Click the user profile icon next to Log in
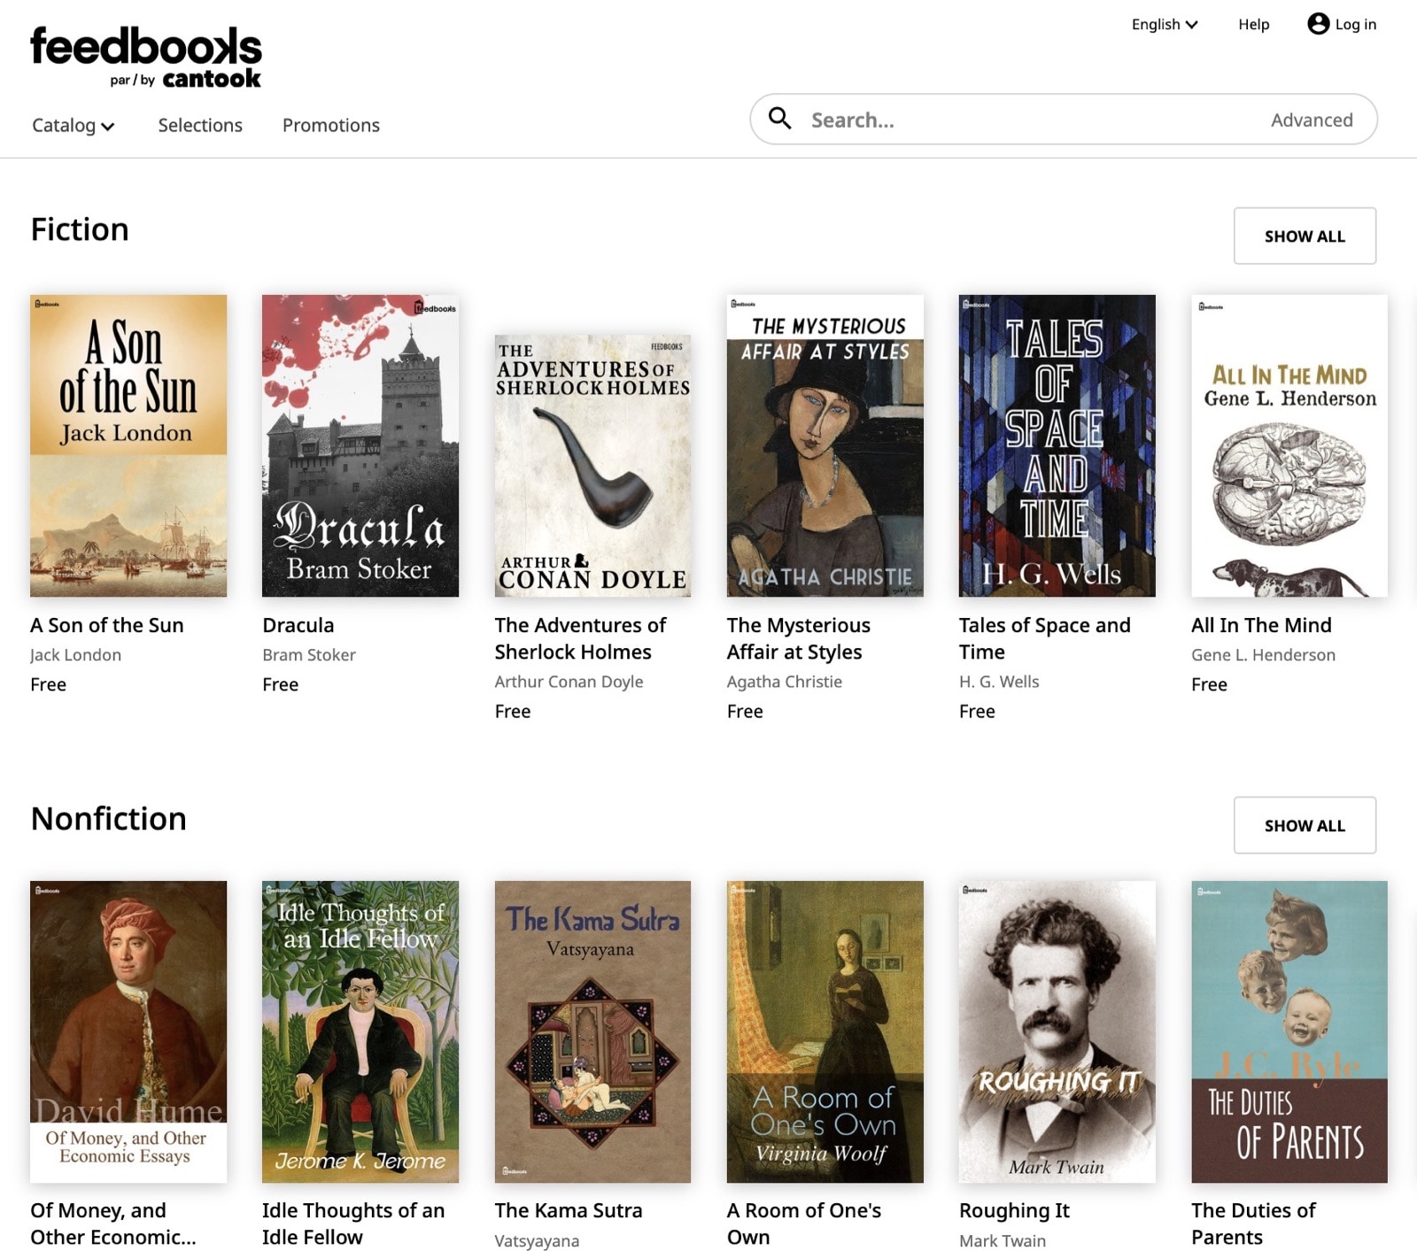Viewport: 1417px width, 1251px height. tap(1318, 25)
